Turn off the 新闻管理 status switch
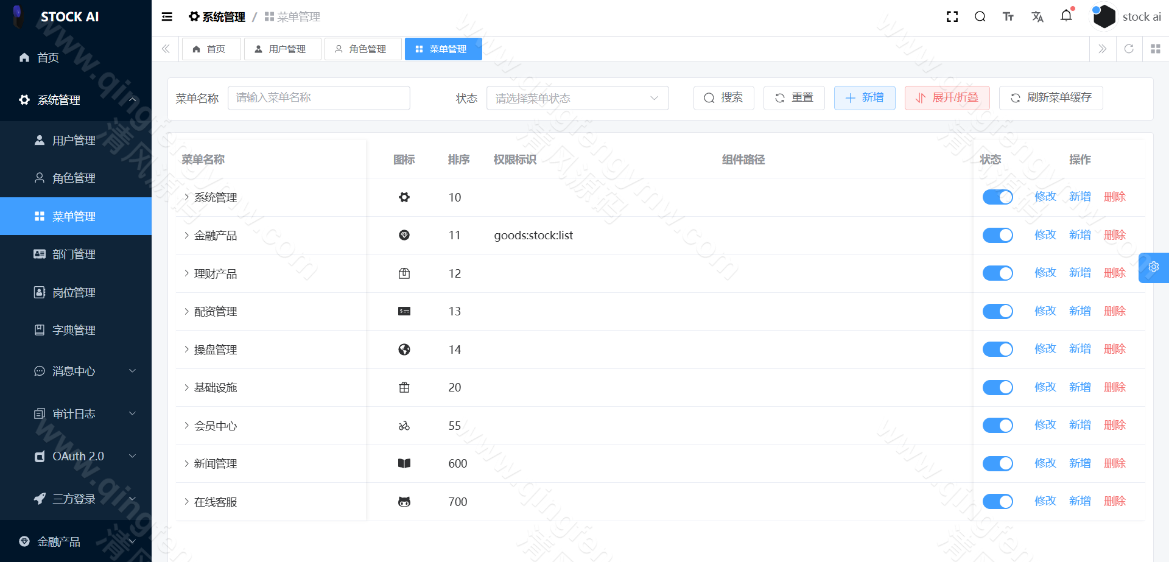The height and width of the screenshot is (562, 1169). click(x=997, y=463)
